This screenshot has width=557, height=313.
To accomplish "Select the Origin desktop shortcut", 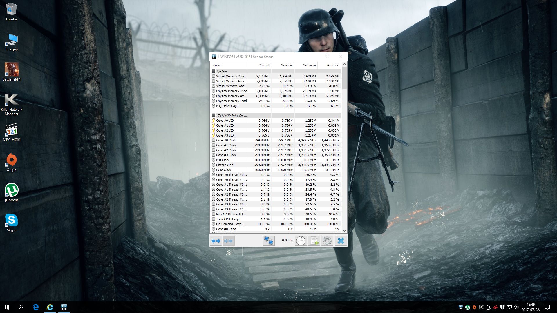I will [12, 162].
